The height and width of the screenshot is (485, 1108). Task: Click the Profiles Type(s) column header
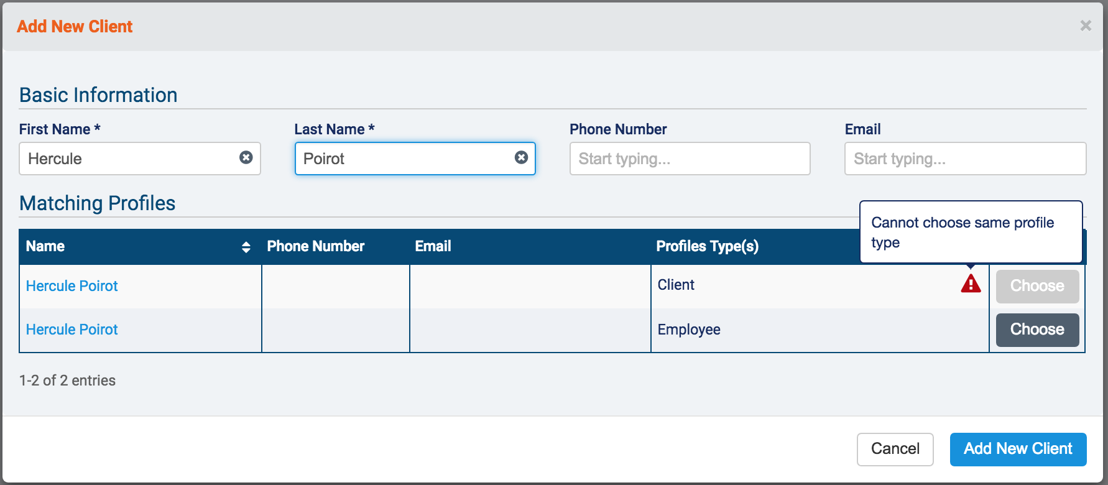(x=707, y=246)
